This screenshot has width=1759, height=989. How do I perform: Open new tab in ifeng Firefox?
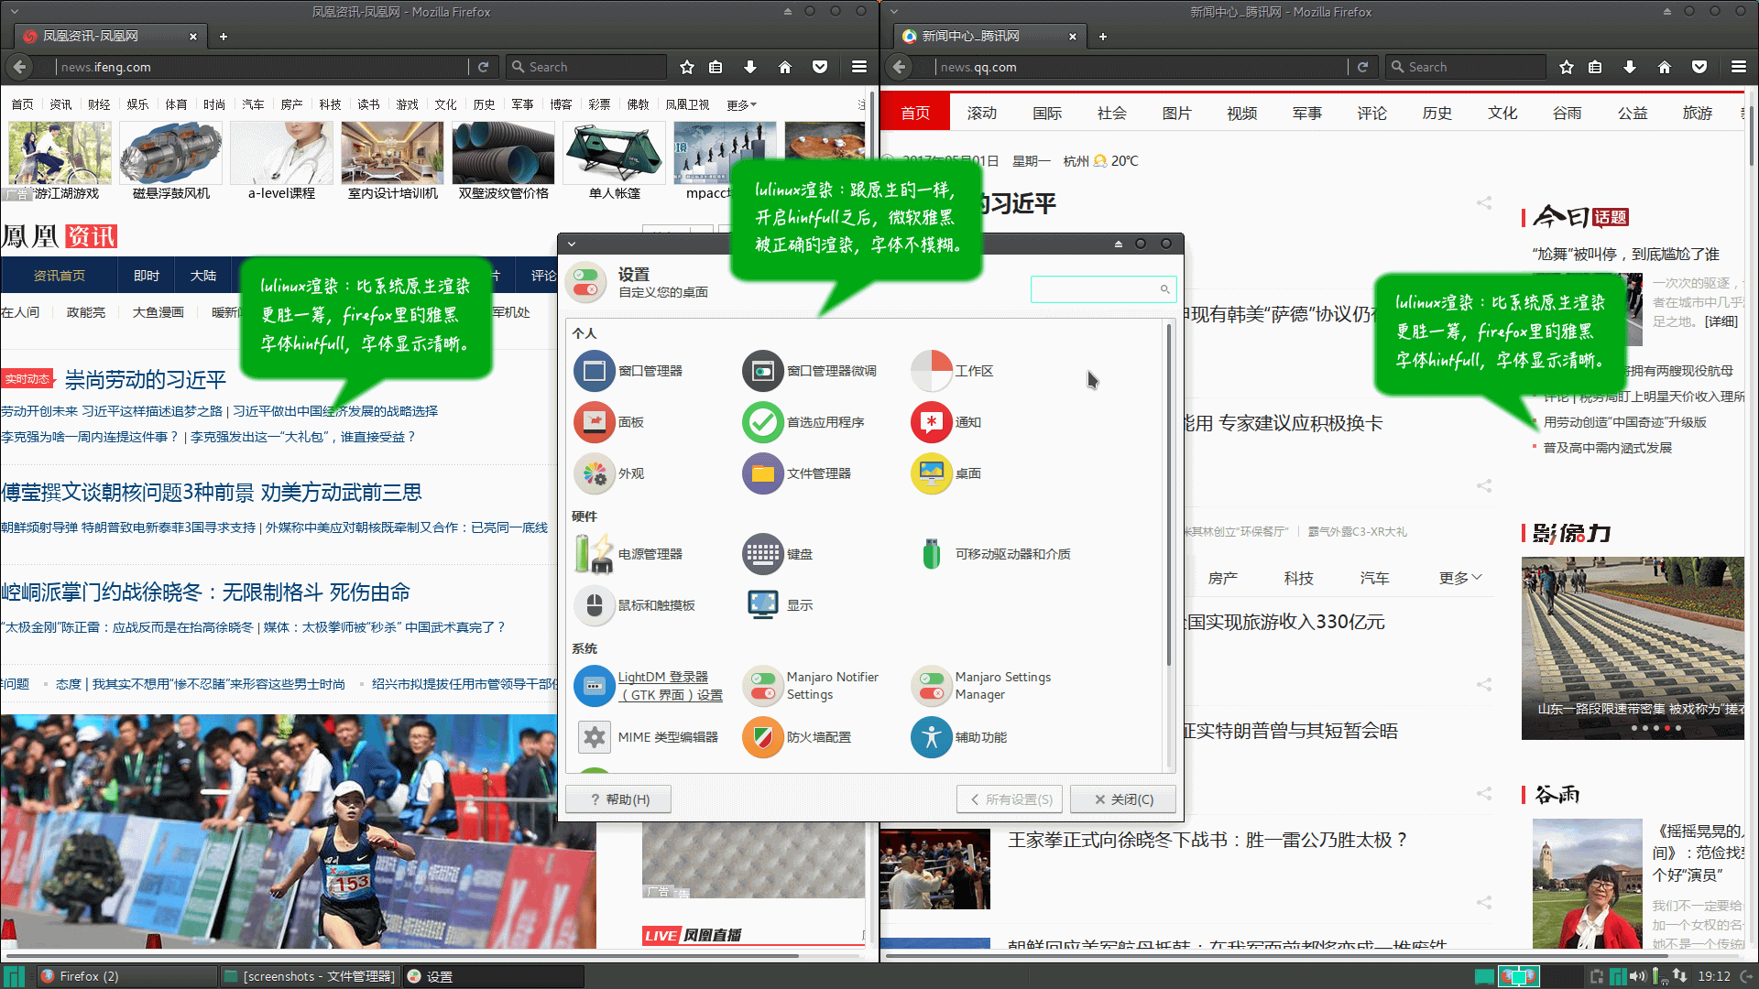click(224, 37)
